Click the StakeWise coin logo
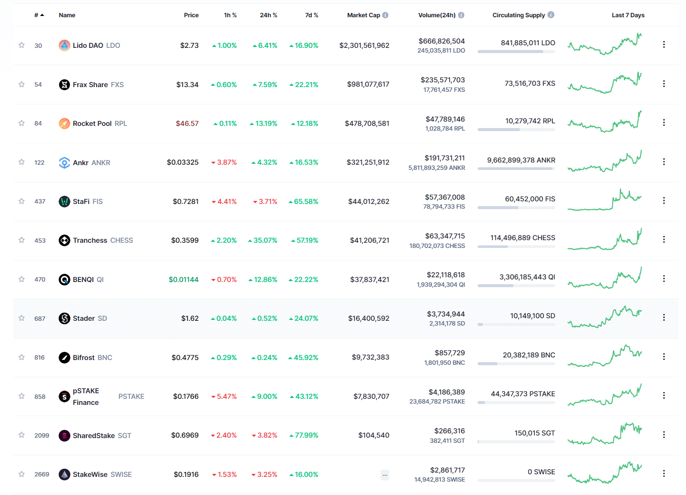Screen dimensions: 686x495 tap(64, 474)
